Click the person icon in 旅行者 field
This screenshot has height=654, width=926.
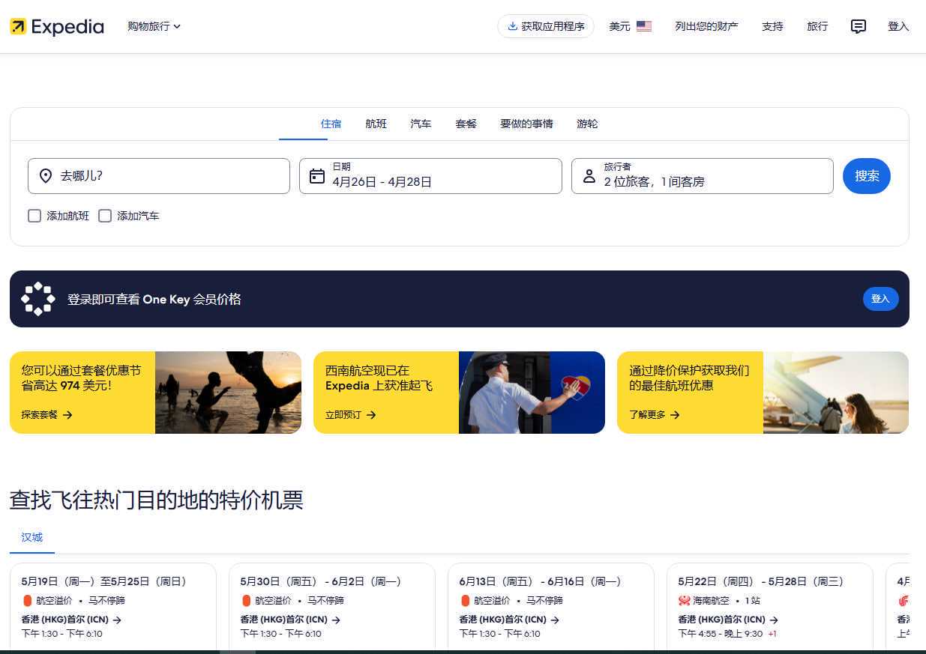pos(589,176)
